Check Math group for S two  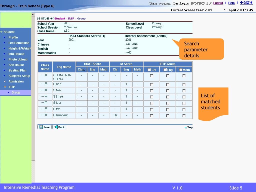tap(184, 90)
